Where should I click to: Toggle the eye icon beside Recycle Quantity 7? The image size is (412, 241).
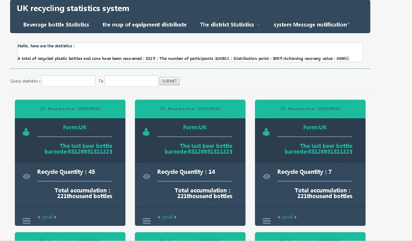pos(267,177)
